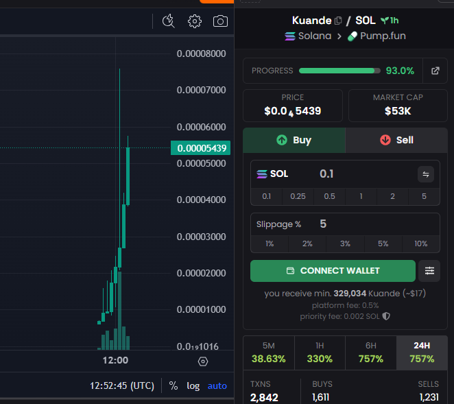Image resolution: width=454 pixels, height=404 pixels.
Task: Switch to the Buy tab
Action: (294, 140)
